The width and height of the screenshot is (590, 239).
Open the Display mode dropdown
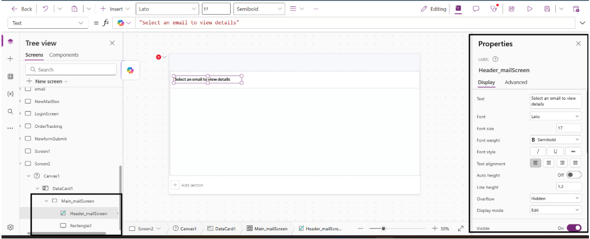pos(555,210)
